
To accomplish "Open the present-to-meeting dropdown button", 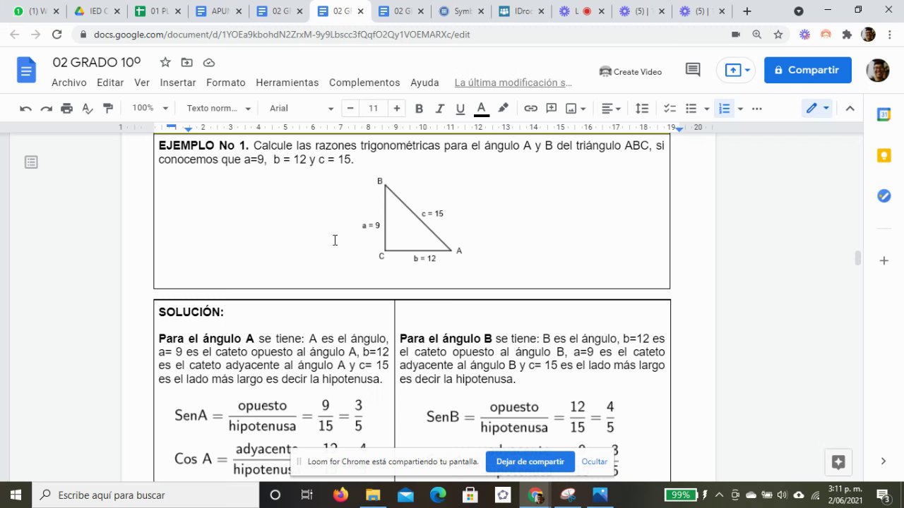I will (737, 70).
